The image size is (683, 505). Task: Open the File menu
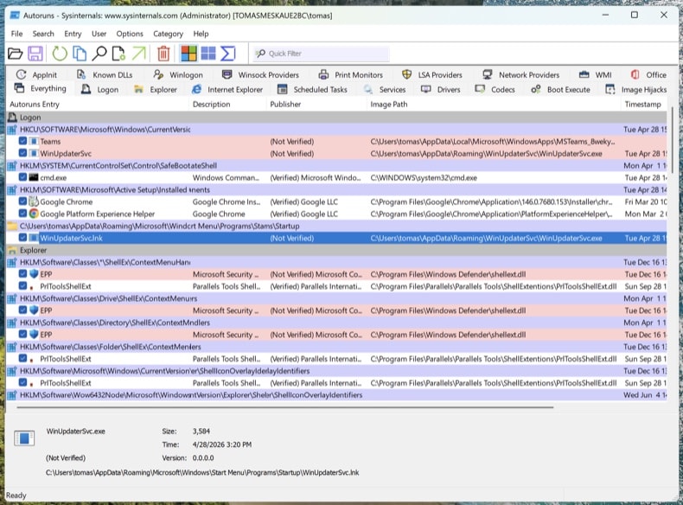16,34
